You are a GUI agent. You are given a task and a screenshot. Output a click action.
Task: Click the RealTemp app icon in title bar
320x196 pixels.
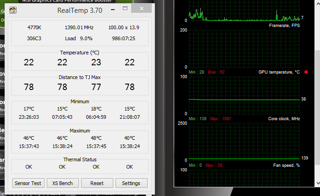pos(13,10)
